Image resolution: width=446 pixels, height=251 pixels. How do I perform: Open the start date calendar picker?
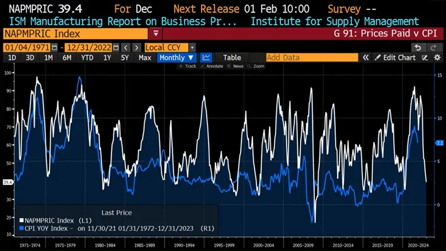54,47
